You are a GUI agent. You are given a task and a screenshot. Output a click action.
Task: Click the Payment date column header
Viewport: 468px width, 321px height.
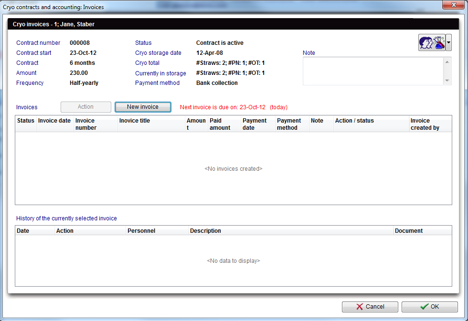(x=258, y=124)
